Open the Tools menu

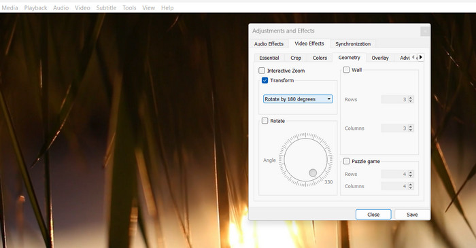pos(129,8)
